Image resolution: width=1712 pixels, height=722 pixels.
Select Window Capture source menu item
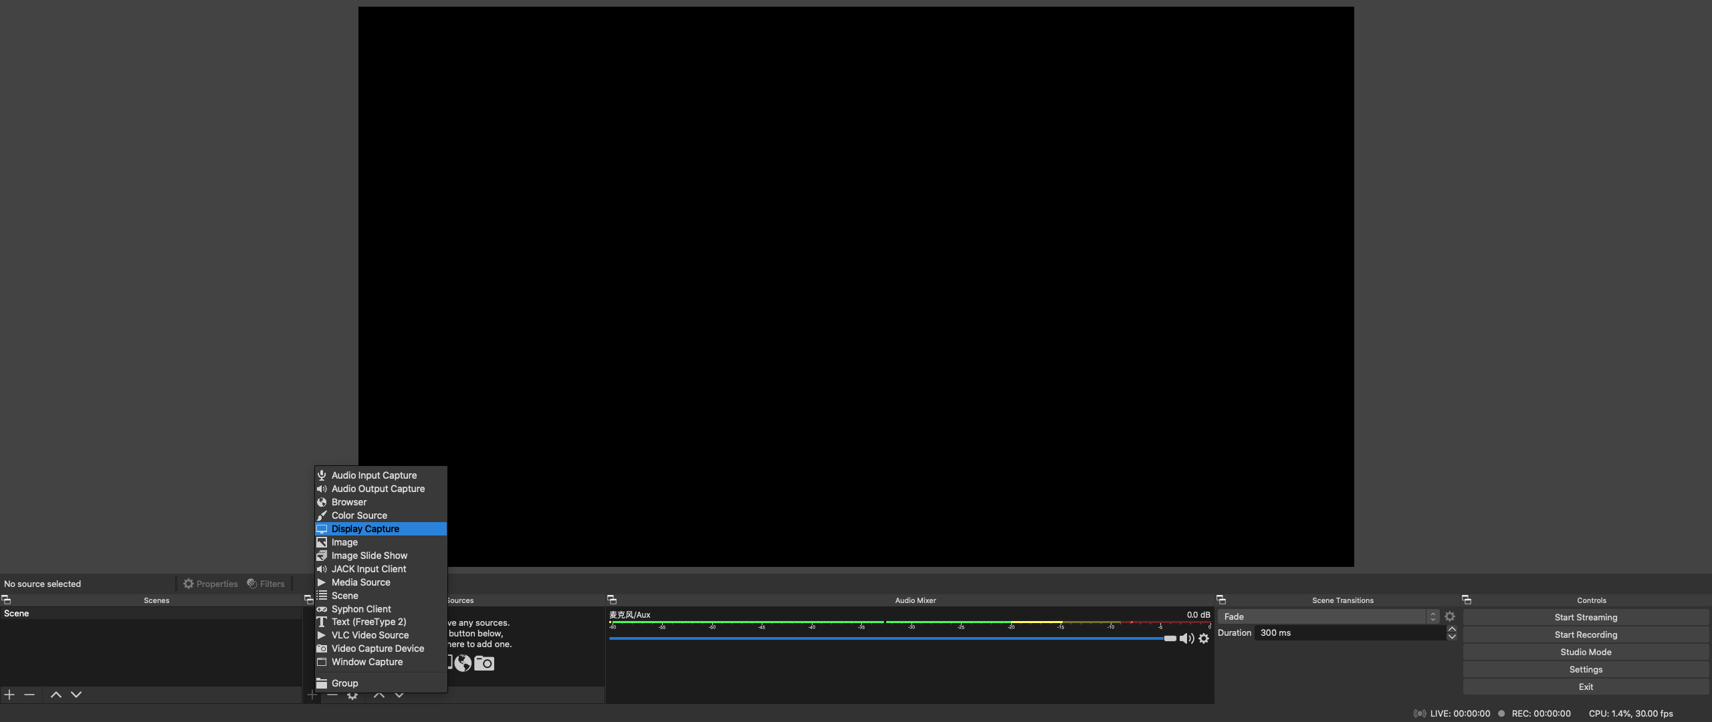pyautogui.click(x=367, y=662)
